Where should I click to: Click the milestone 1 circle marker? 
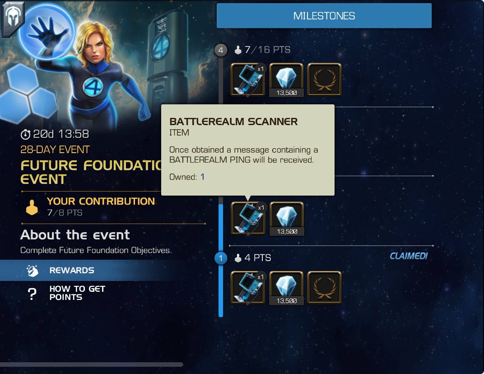click(x=221, y=258)
